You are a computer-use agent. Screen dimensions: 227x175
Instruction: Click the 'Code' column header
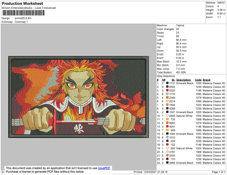(198, 80)
